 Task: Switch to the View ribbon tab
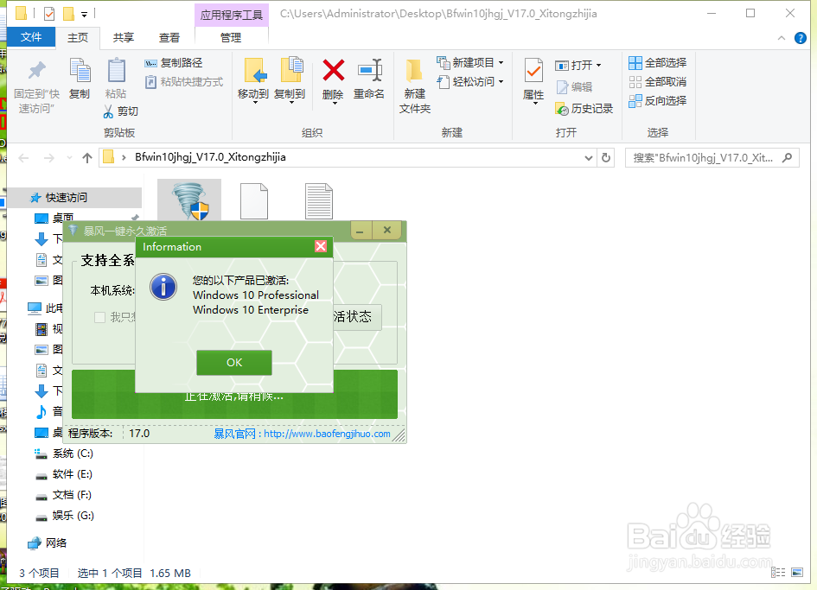click(x=169, y=37)
